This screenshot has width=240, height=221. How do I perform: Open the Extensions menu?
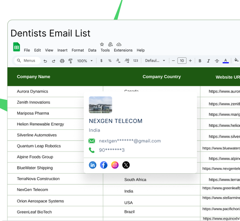(x=123, y=50)
